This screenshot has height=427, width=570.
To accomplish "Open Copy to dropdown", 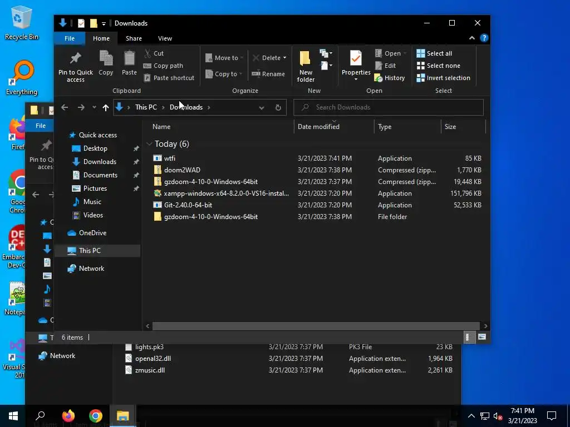I will tap(224, 74).
